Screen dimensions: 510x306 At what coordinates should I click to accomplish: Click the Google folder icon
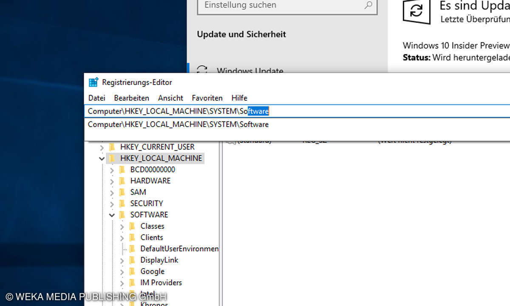(132, 272)
